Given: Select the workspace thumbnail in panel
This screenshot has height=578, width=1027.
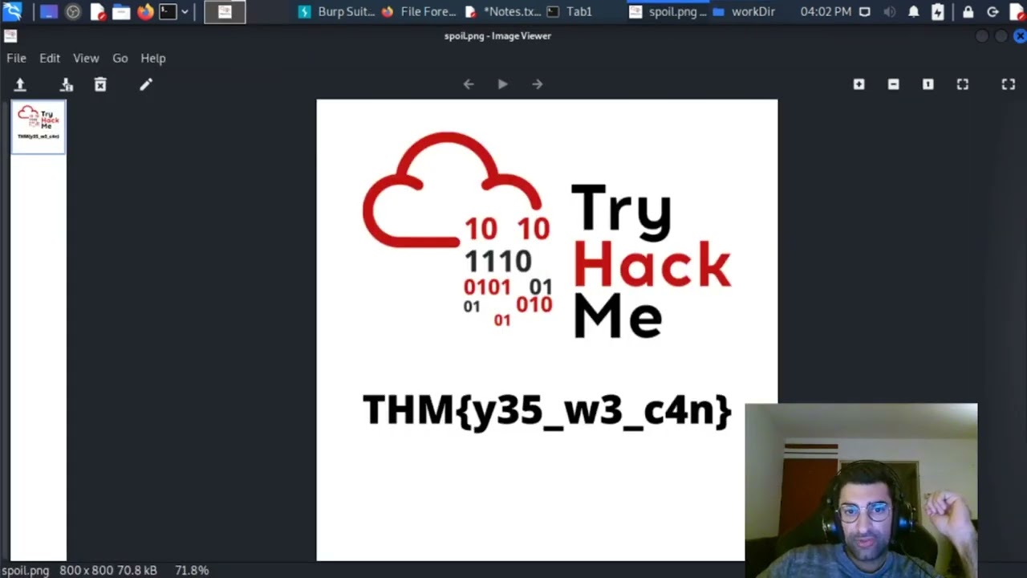Looking at the screenshot, I should coord(225,12).
